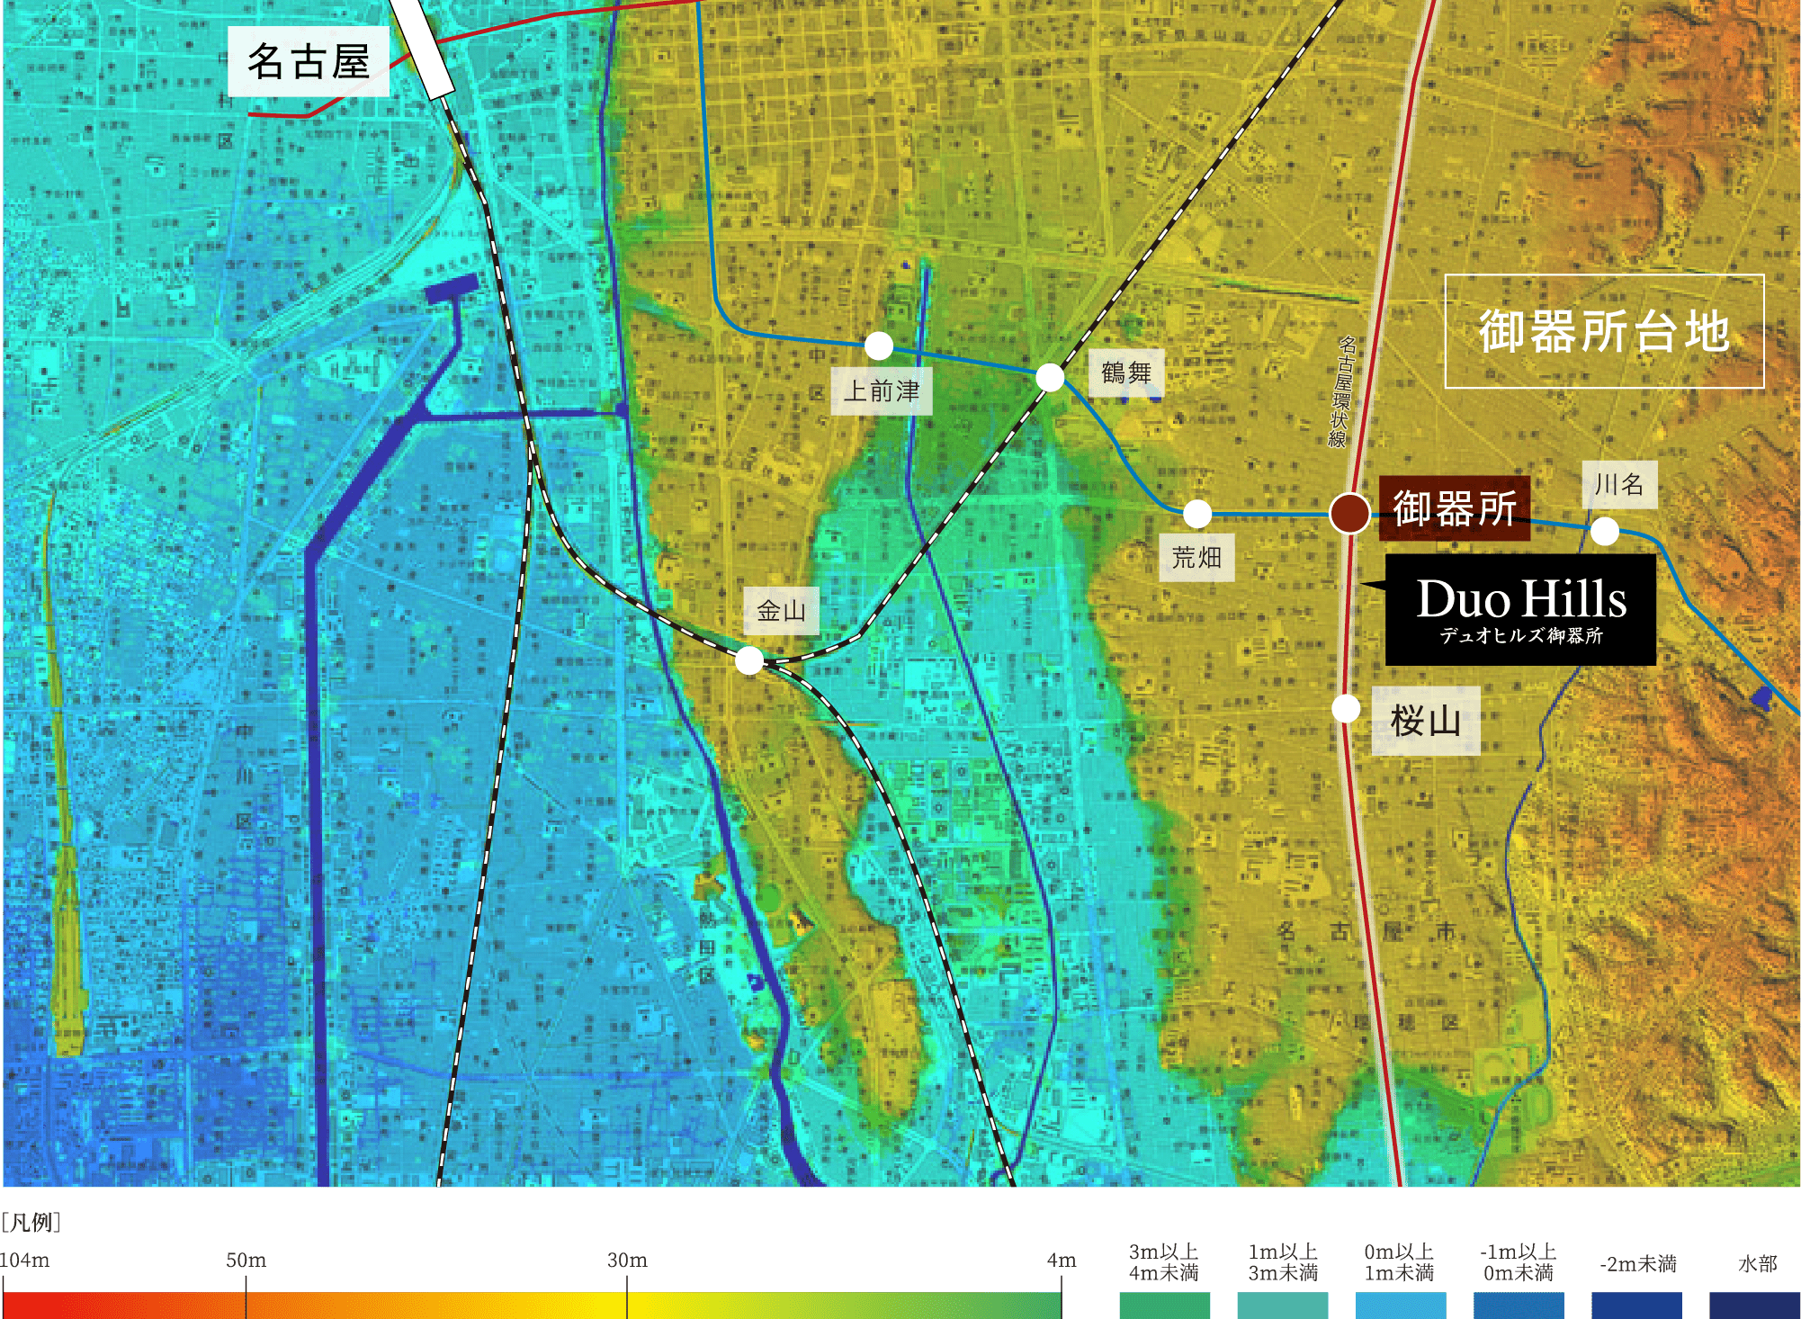Click the -1m以上0m未満 legend text

1518,1262
